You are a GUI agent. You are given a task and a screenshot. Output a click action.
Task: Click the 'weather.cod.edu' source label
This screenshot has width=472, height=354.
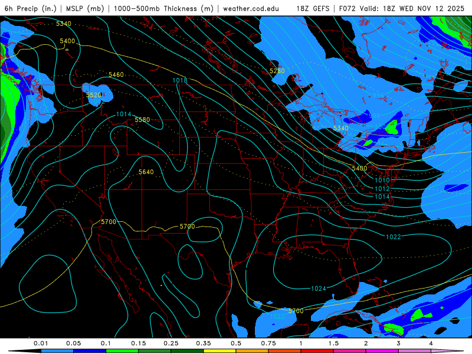251,8
